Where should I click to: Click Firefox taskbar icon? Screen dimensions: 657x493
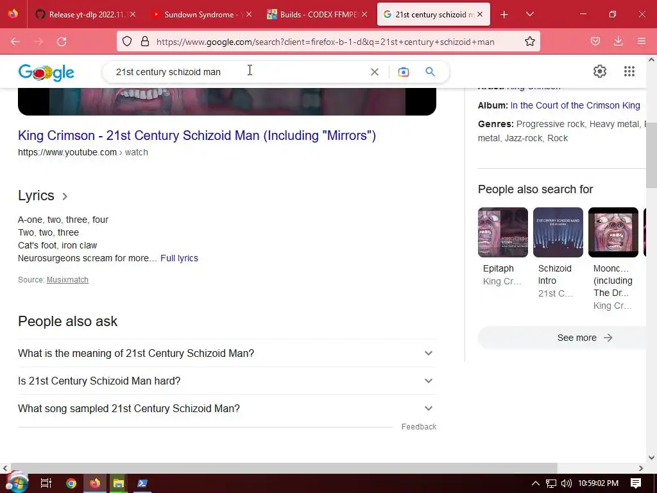(x=95, y=483)
